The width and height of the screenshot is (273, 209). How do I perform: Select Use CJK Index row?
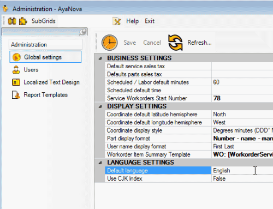(x=158, y=178)
